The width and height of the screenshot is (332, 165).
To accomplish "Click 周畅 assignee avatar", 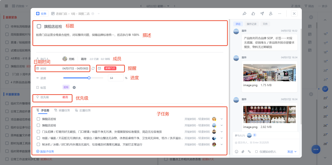I will (65, 59).
